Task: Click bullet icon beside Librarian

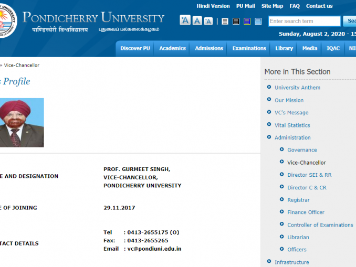Action: [282, 237]
